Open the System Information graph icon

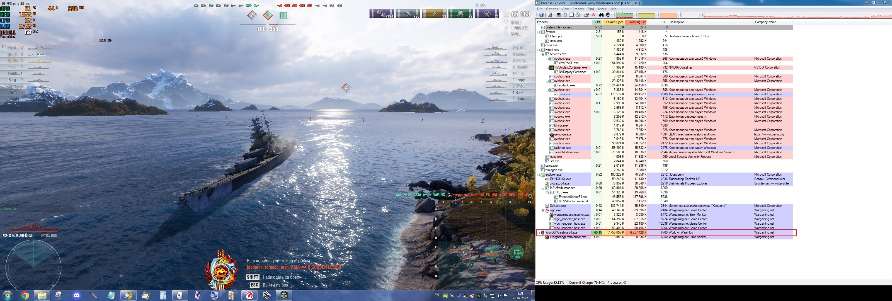click(x=559, y=15)
